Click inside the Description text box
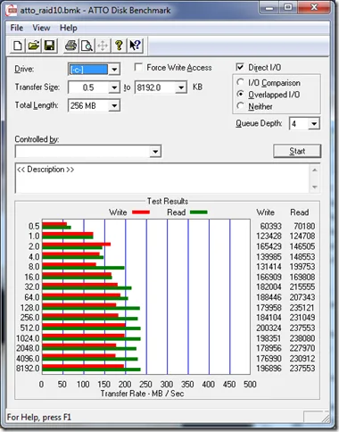This screenshot has height=432, width=339. click(x=162, y=178)
